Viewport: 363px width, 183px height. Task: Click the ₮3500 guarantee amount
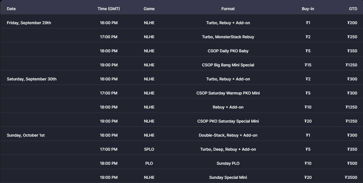click(351, 177)
